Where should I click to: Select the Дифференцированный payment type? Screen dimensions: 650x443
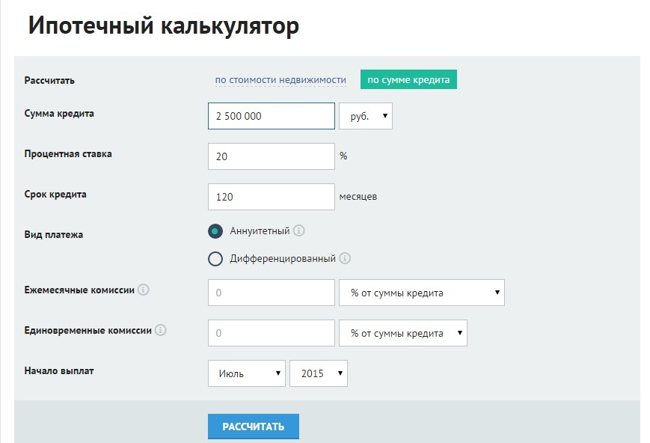(x=215, y=260)
